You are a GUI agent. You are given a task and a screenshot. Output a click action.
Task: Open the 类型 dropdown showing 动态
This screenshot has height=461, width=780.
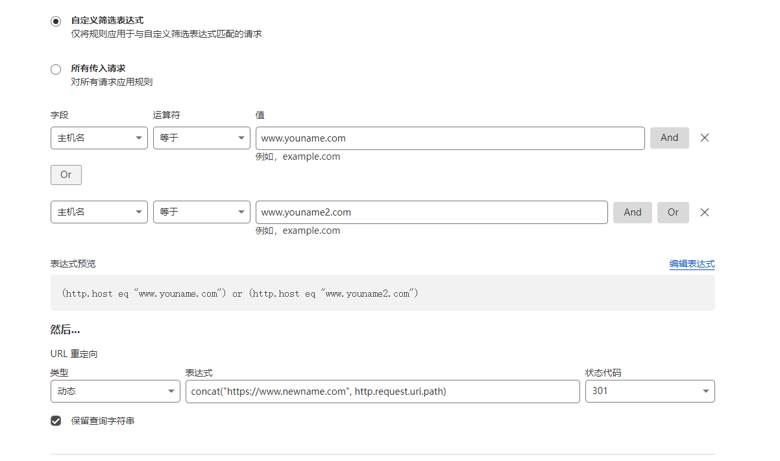point(115,392)
